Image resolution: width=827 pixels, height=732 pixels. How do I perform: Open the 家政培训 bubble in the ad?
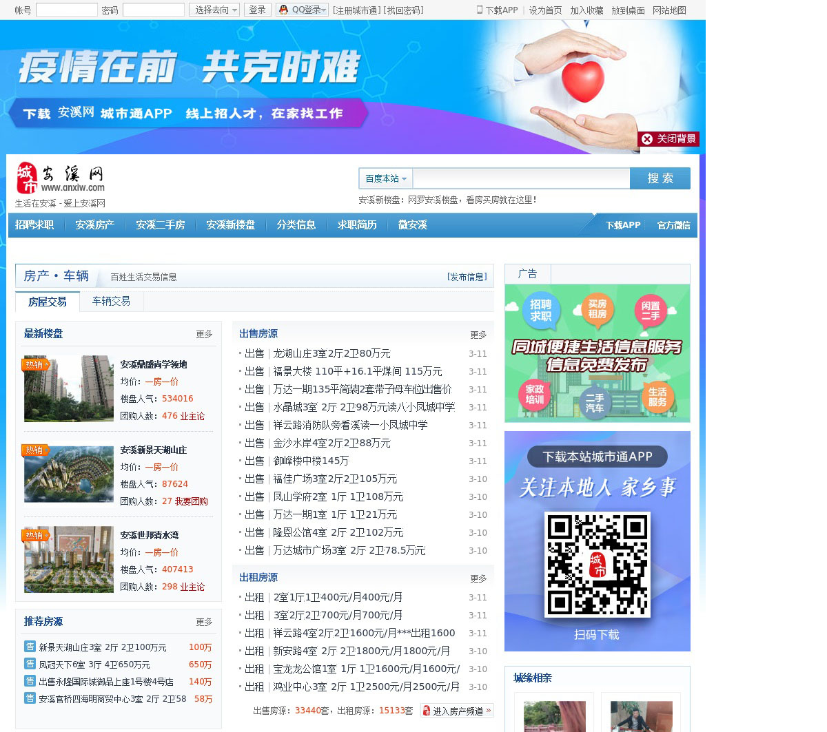click(x=535, y=395)
